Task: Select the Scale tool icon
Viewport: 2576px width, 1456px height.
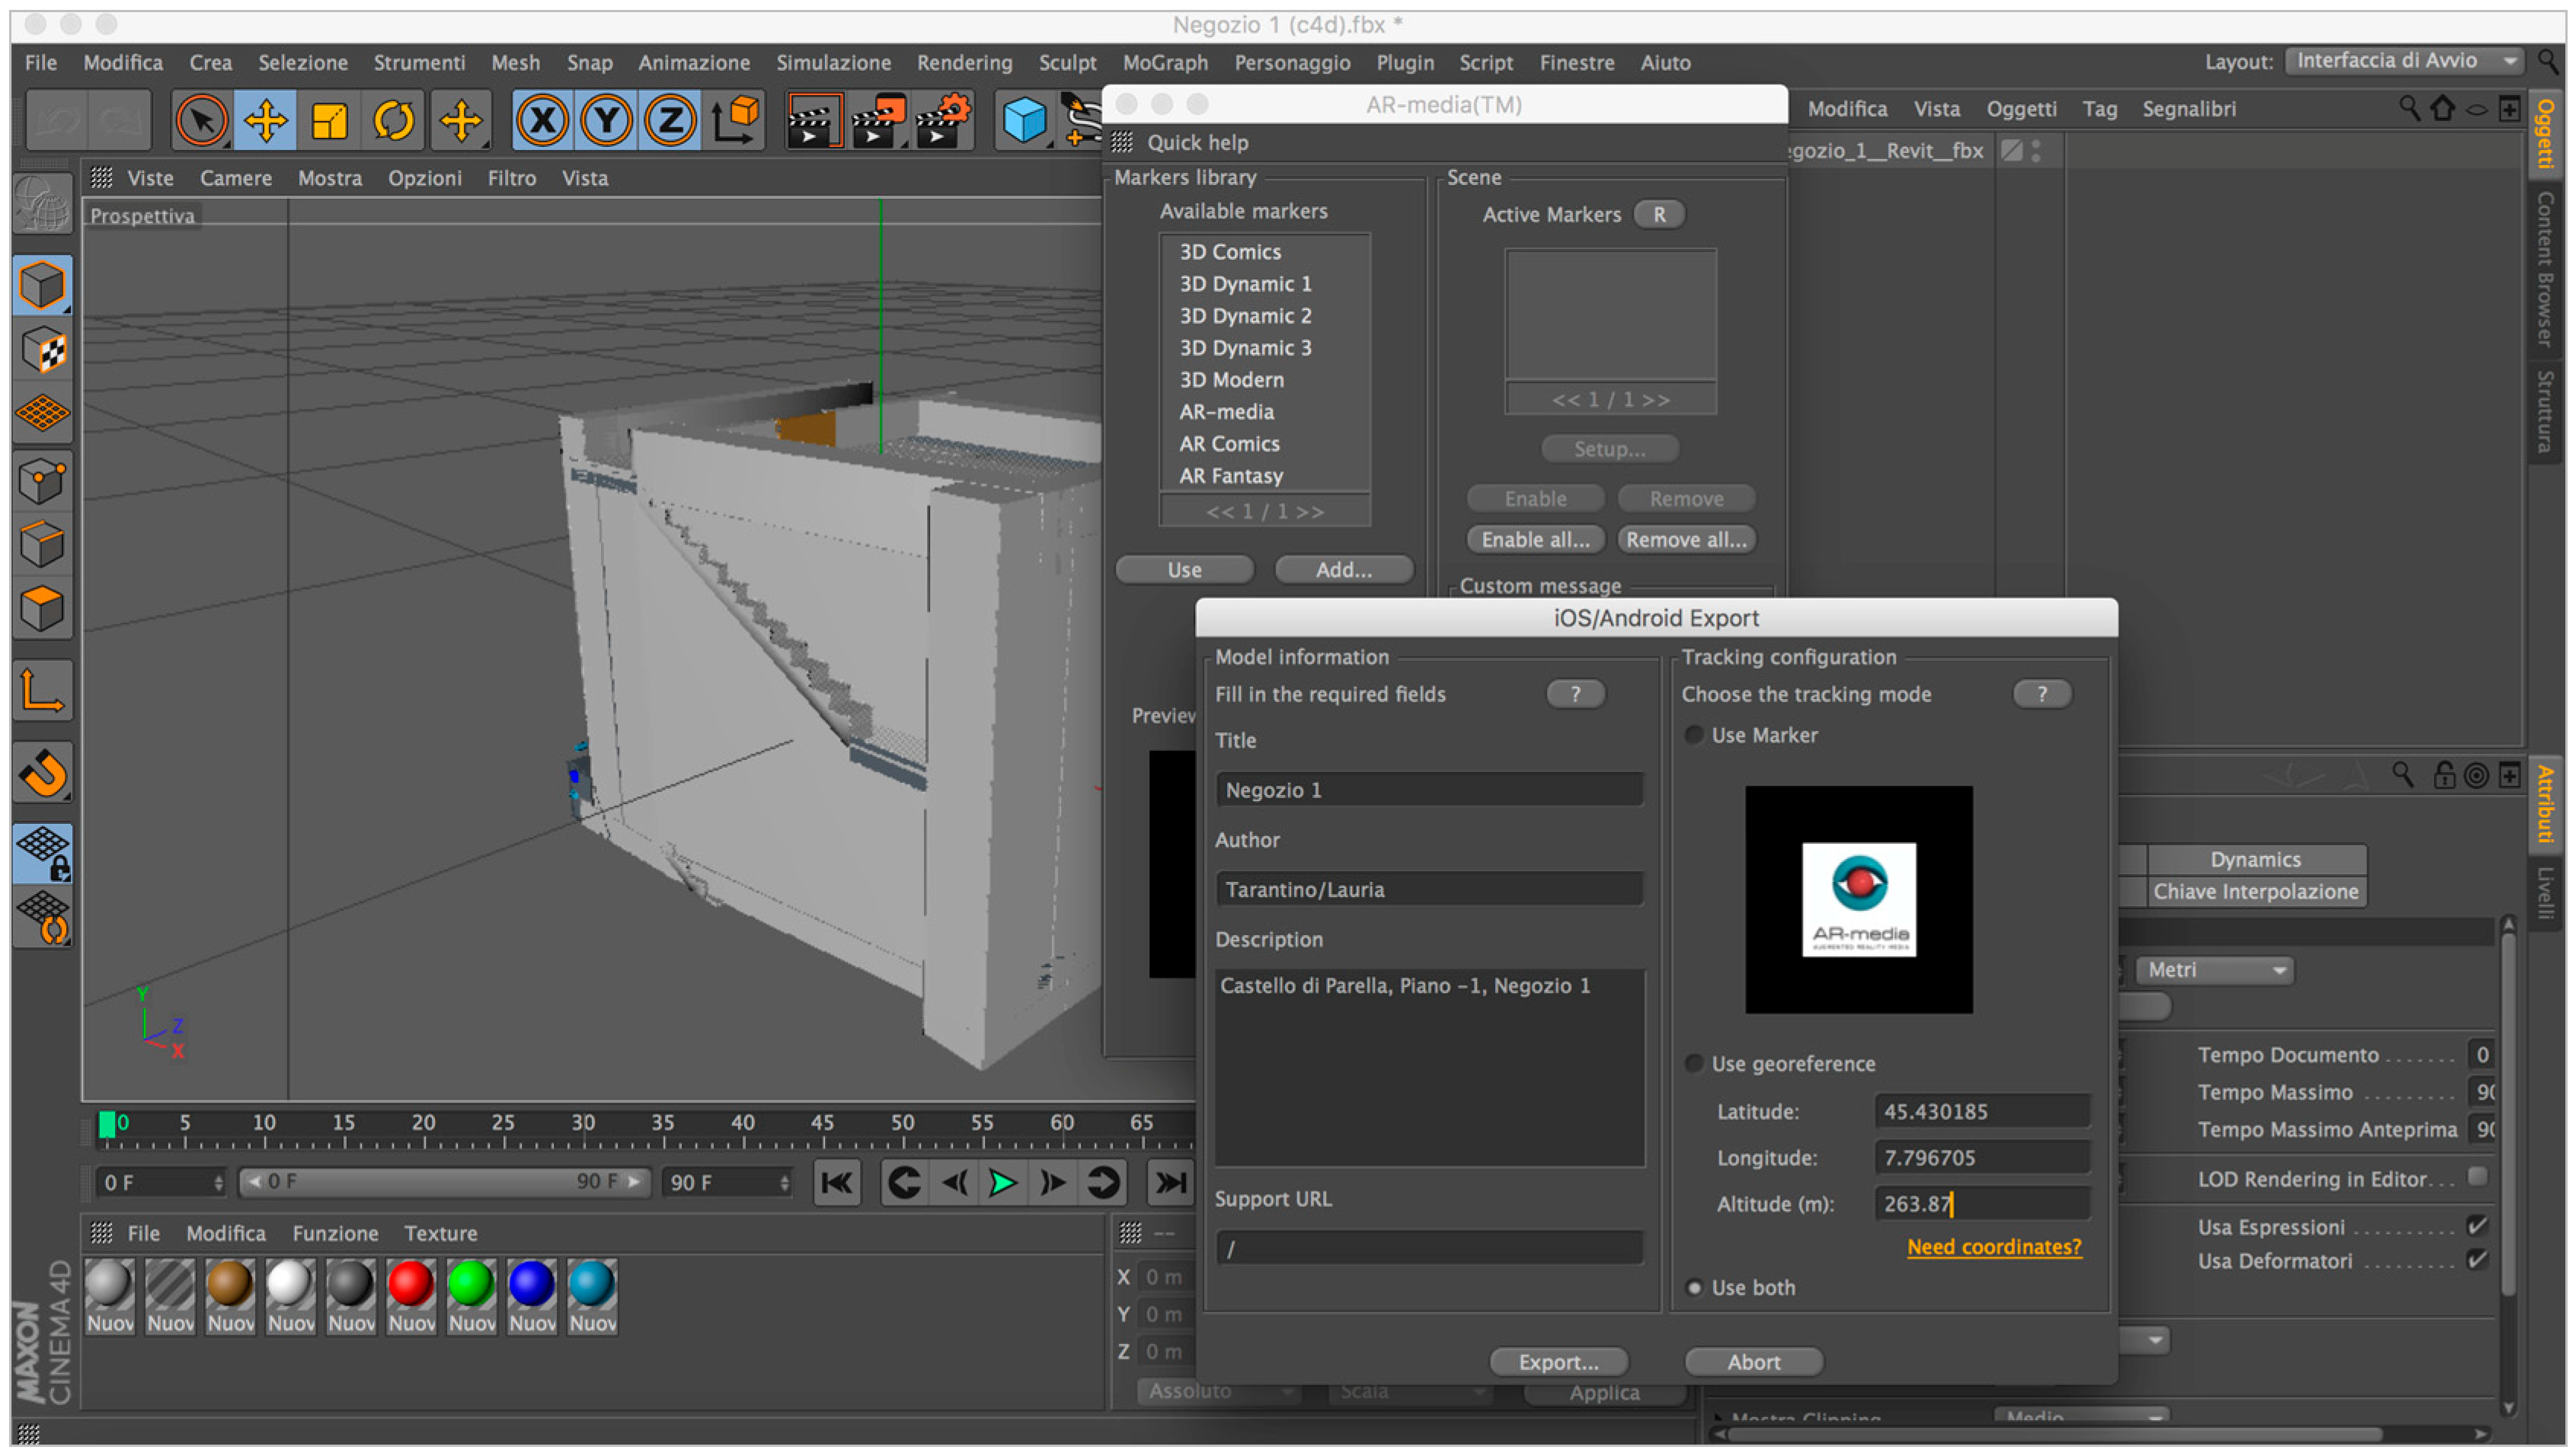Action: tap(330, 120)
